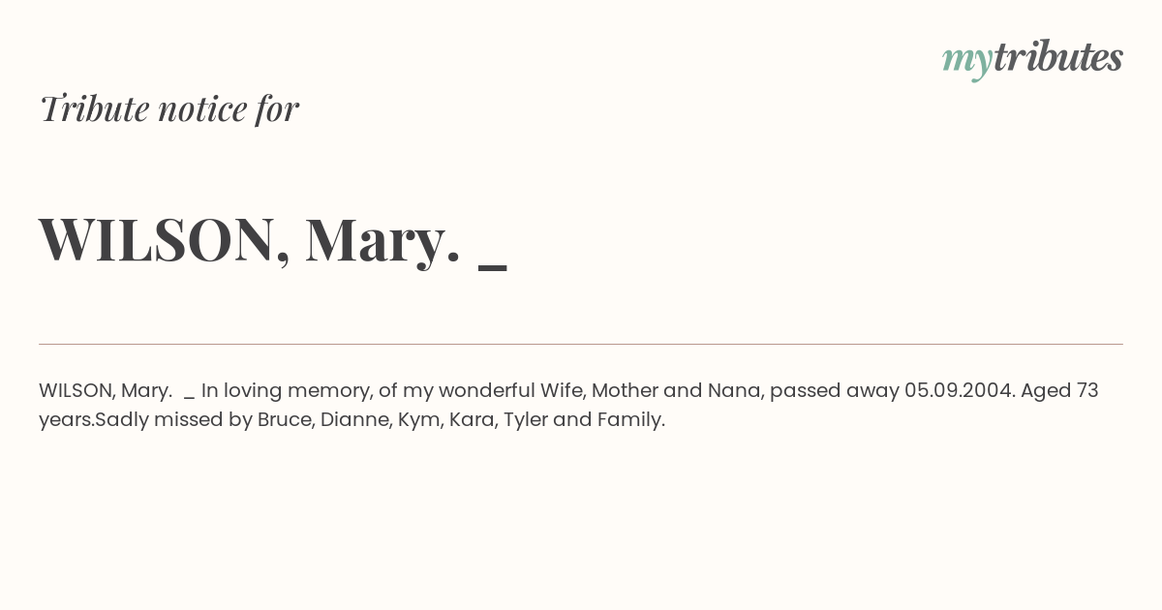
Task: Click the green "my" part of logo
Action: point(966,59)
